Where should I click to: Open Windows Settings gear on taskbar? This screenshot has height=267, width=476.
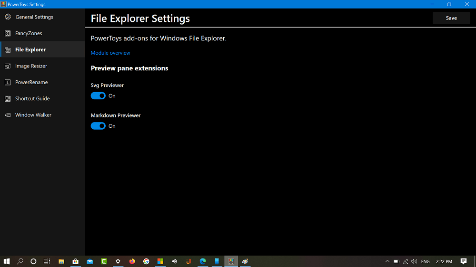(118, 261)
